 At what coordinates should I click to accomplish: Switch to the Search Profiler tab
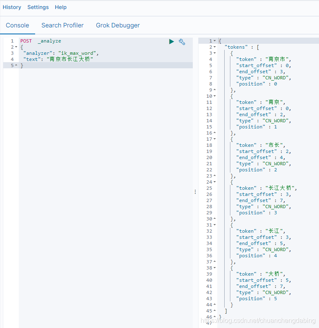62,25
